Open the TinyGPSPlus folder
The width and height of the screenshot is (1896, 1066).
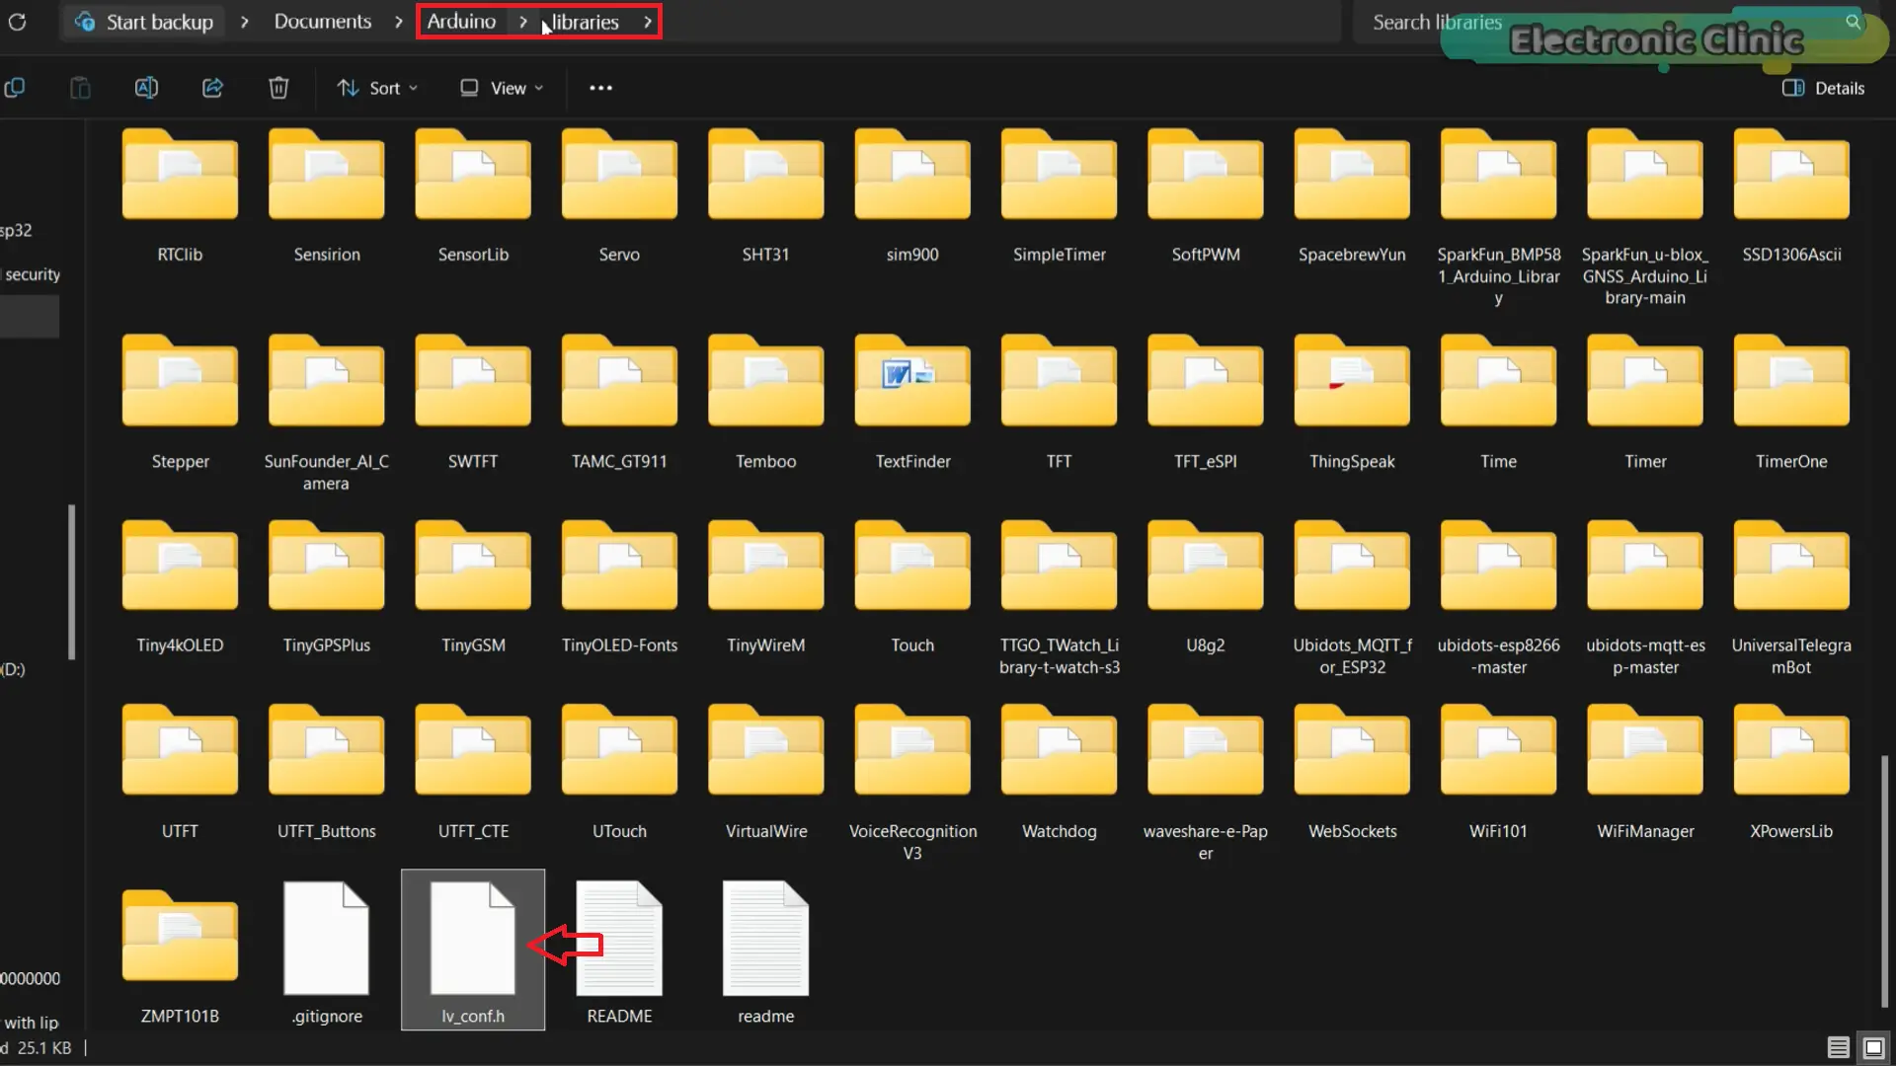(x=327, y=588)
